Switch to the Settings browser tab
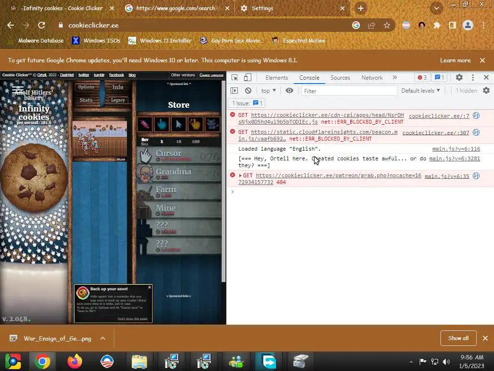Image resolution: width=494 pixels, height=371 pixels. point(293,8)
